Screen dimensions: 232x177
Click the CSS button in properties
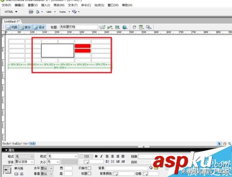86,157
